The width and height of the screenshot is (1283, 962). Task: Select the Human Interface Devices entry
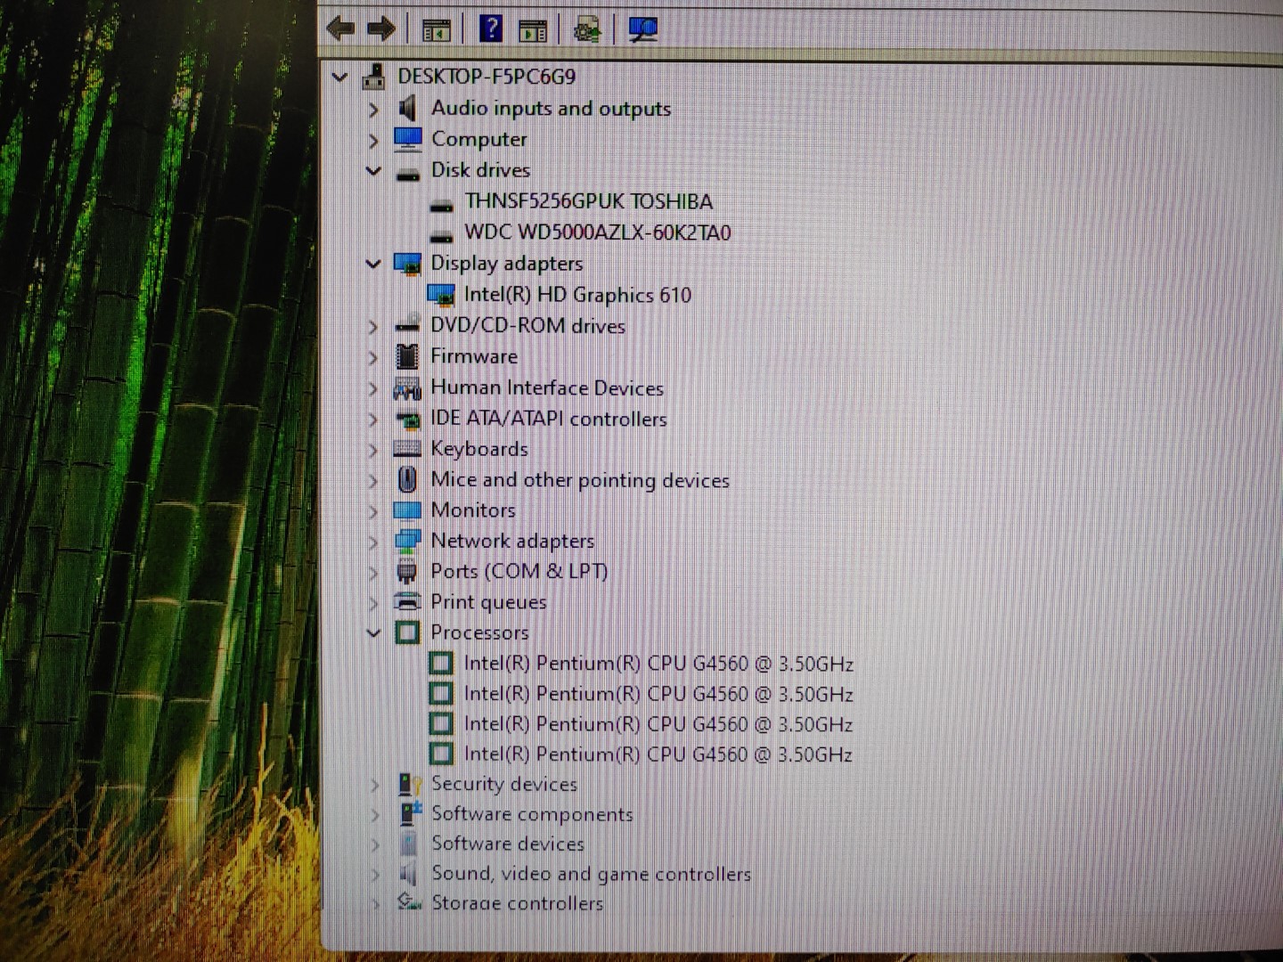(547, 387)
